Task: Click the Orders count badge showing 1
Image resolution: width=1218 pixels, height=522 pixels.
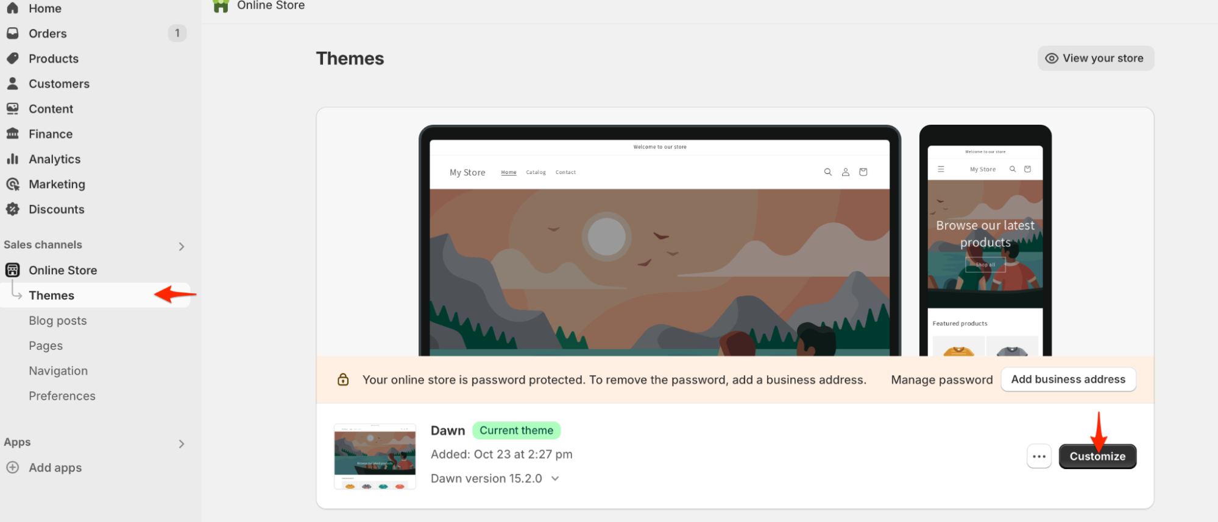Action: click(x=177, y=33)
